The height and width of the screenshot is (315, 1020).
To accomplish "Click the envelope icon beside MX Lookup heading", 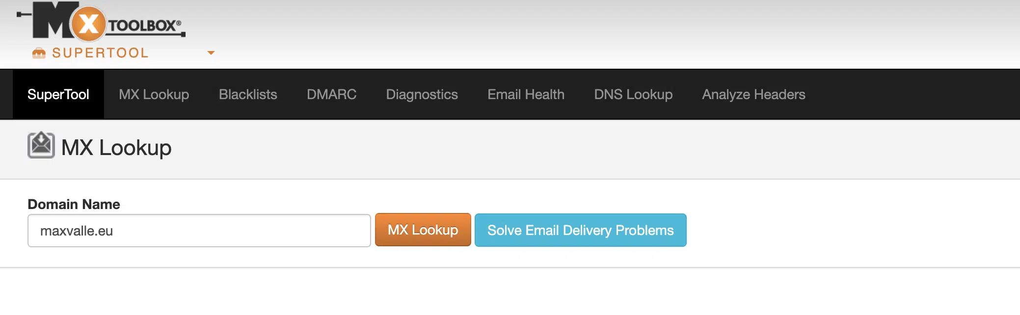I will click(x=41, y=145).
